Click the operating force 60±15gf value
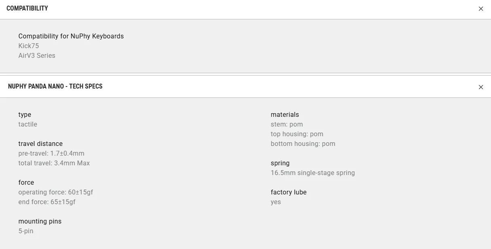The width and height of the screenshot is (491, 249). pos(56,192)
